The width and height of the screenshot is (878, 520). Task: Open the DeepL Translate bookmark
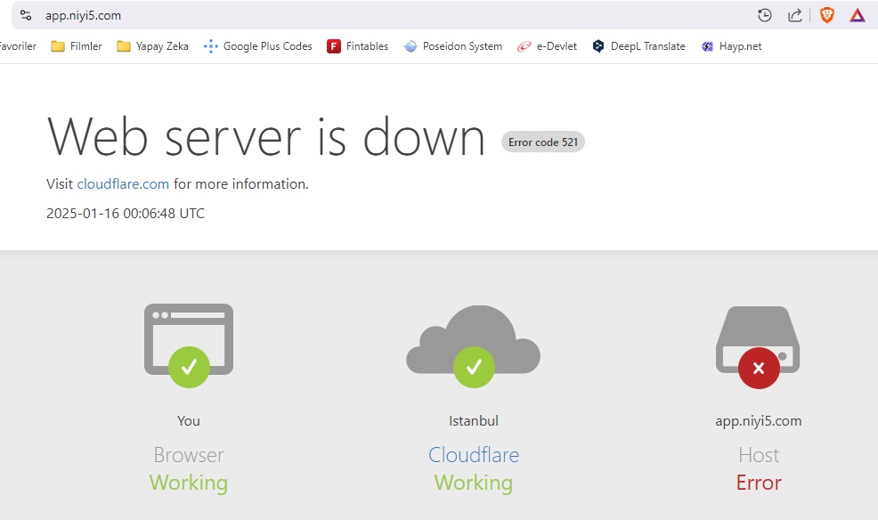pos(638,46)
